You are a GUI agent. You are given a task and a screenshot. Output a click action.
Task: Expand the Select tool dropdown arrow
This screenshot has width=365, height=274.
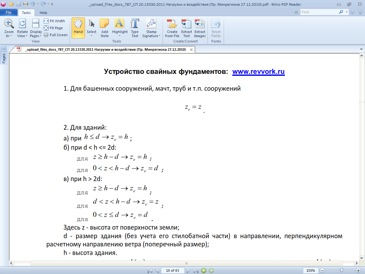pyautogui.click(x=92, y=36)
